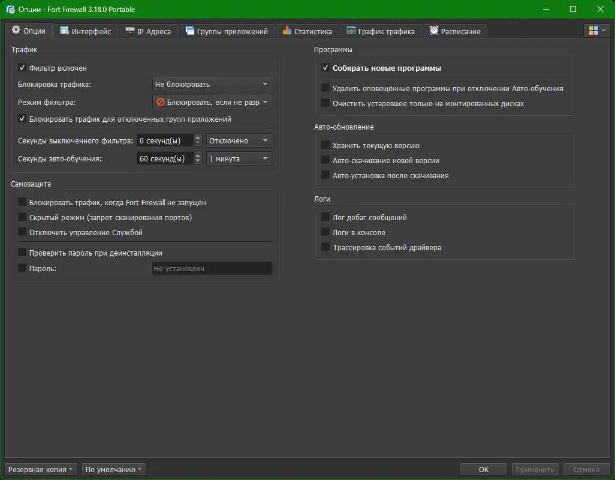The image size is (615, 480).
Task: Open the Блокировка трафика dropdown
Action: click(212, 84)
